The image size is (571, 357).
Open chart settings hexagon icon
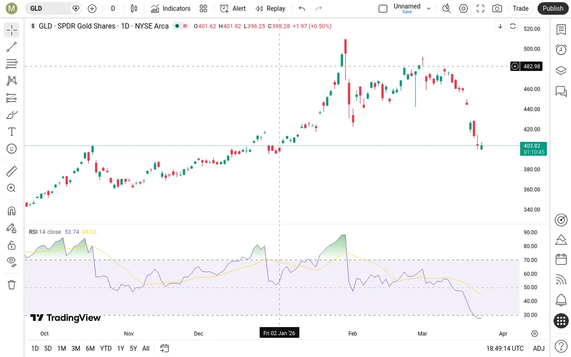click(x=463, y=9)
